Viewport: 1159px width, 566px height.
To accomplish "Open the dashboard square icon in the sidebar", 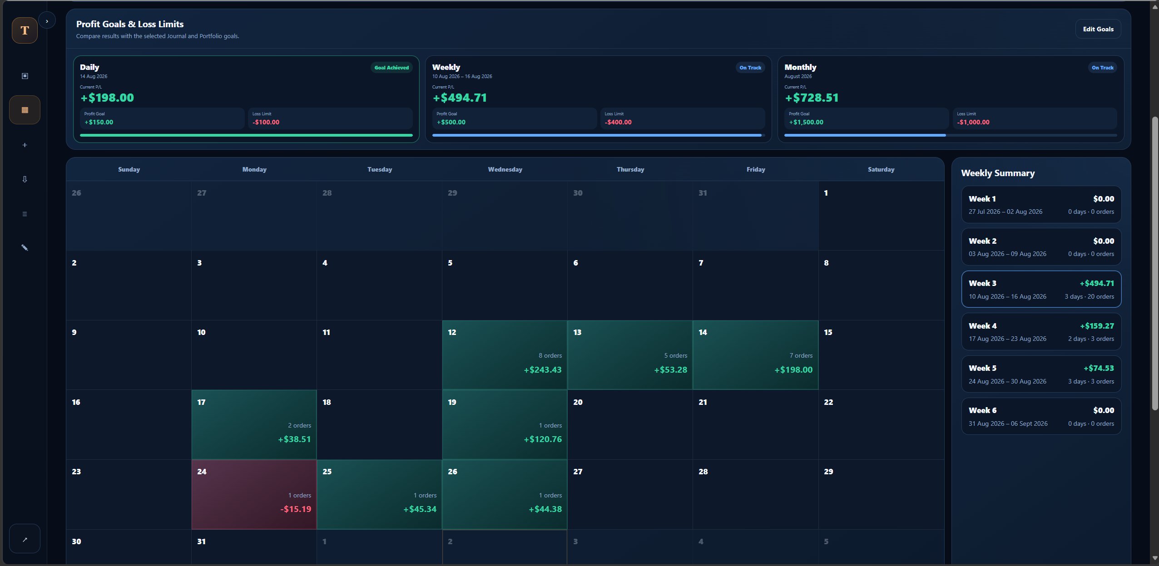I will (x=25, y=76).
